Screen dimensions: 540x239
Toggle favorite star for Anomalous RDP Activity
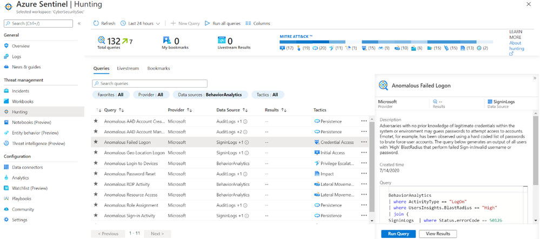(x=96, y=184)
